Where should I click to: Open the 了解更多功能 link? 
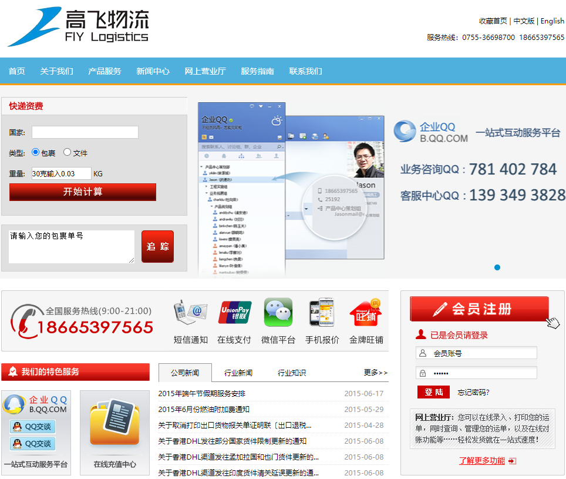click(x=482, y=461)
